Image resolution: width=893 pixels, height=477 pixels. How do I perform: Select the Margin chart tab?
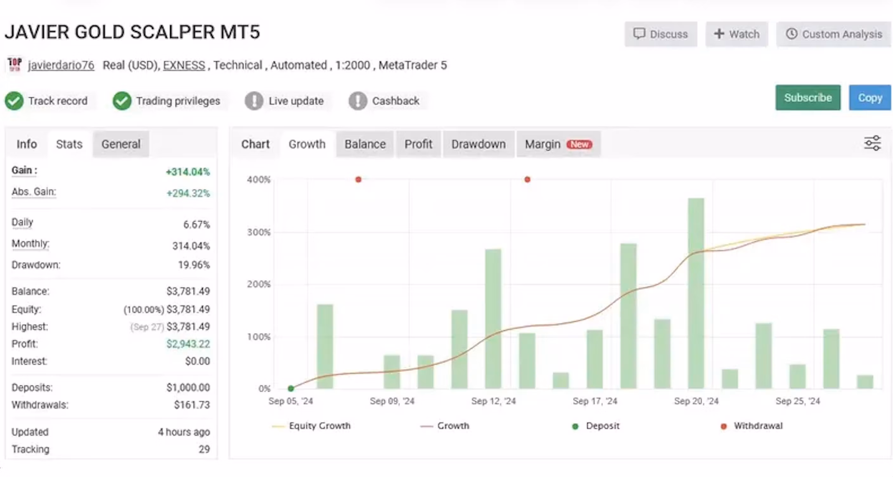(558, 144)
